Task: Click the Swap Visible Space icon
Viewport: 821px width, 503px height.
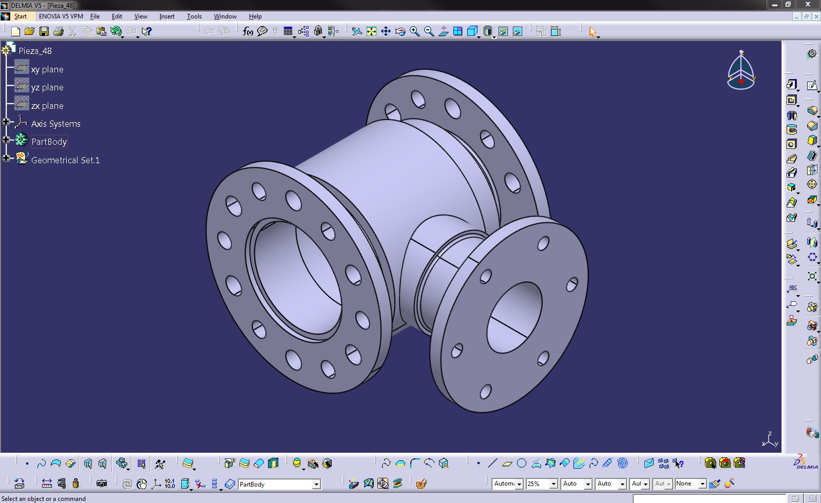Action: 518,32
